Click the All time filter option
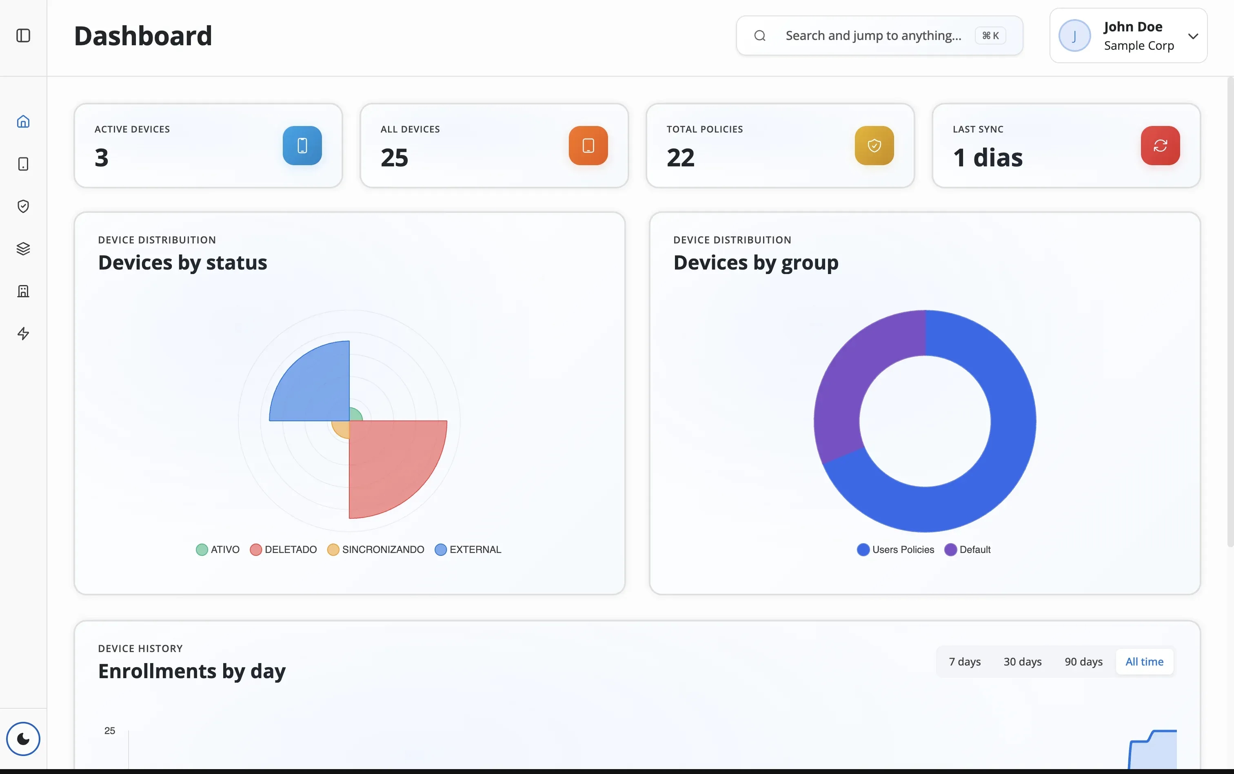This screenshot has height=774, width=1234. (1143, 661)
